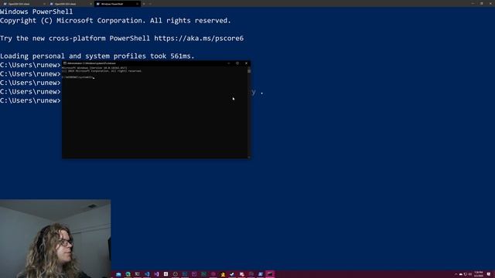This screenshot has width=495, height=278.
Task: Open the taskbar clock and date
Action: pyautogui.click(x=479, y=274)
